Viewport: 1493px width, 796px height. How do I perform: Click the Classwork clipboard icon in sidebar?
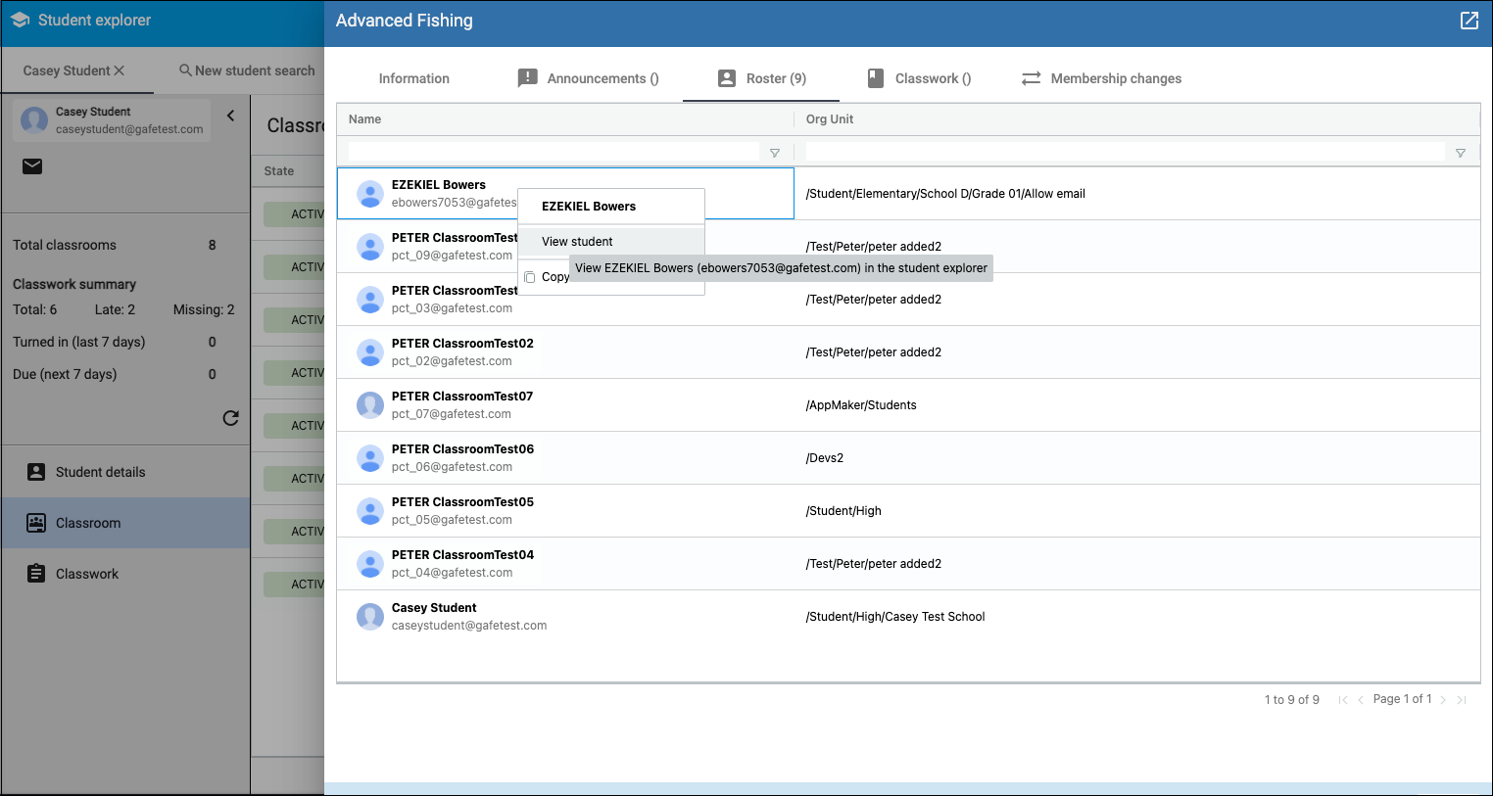36,574
